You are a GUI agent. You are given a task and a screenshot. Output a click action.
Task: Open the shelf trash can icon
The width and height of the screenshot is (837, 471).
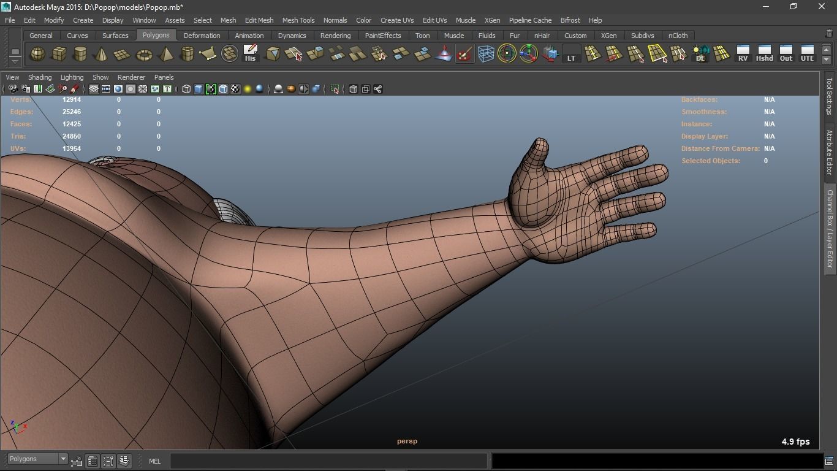click(x=829, y=35)
